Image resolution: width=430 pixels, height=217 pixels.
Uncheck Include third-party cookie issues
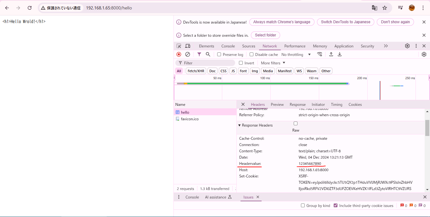336,205
